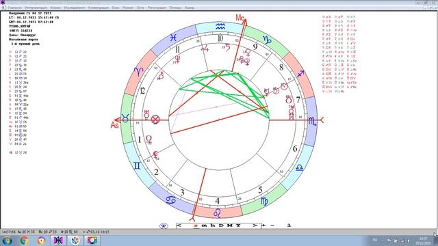Click the As label at chart left
Screen dimensions: 438x246
(x=114, y=125)
